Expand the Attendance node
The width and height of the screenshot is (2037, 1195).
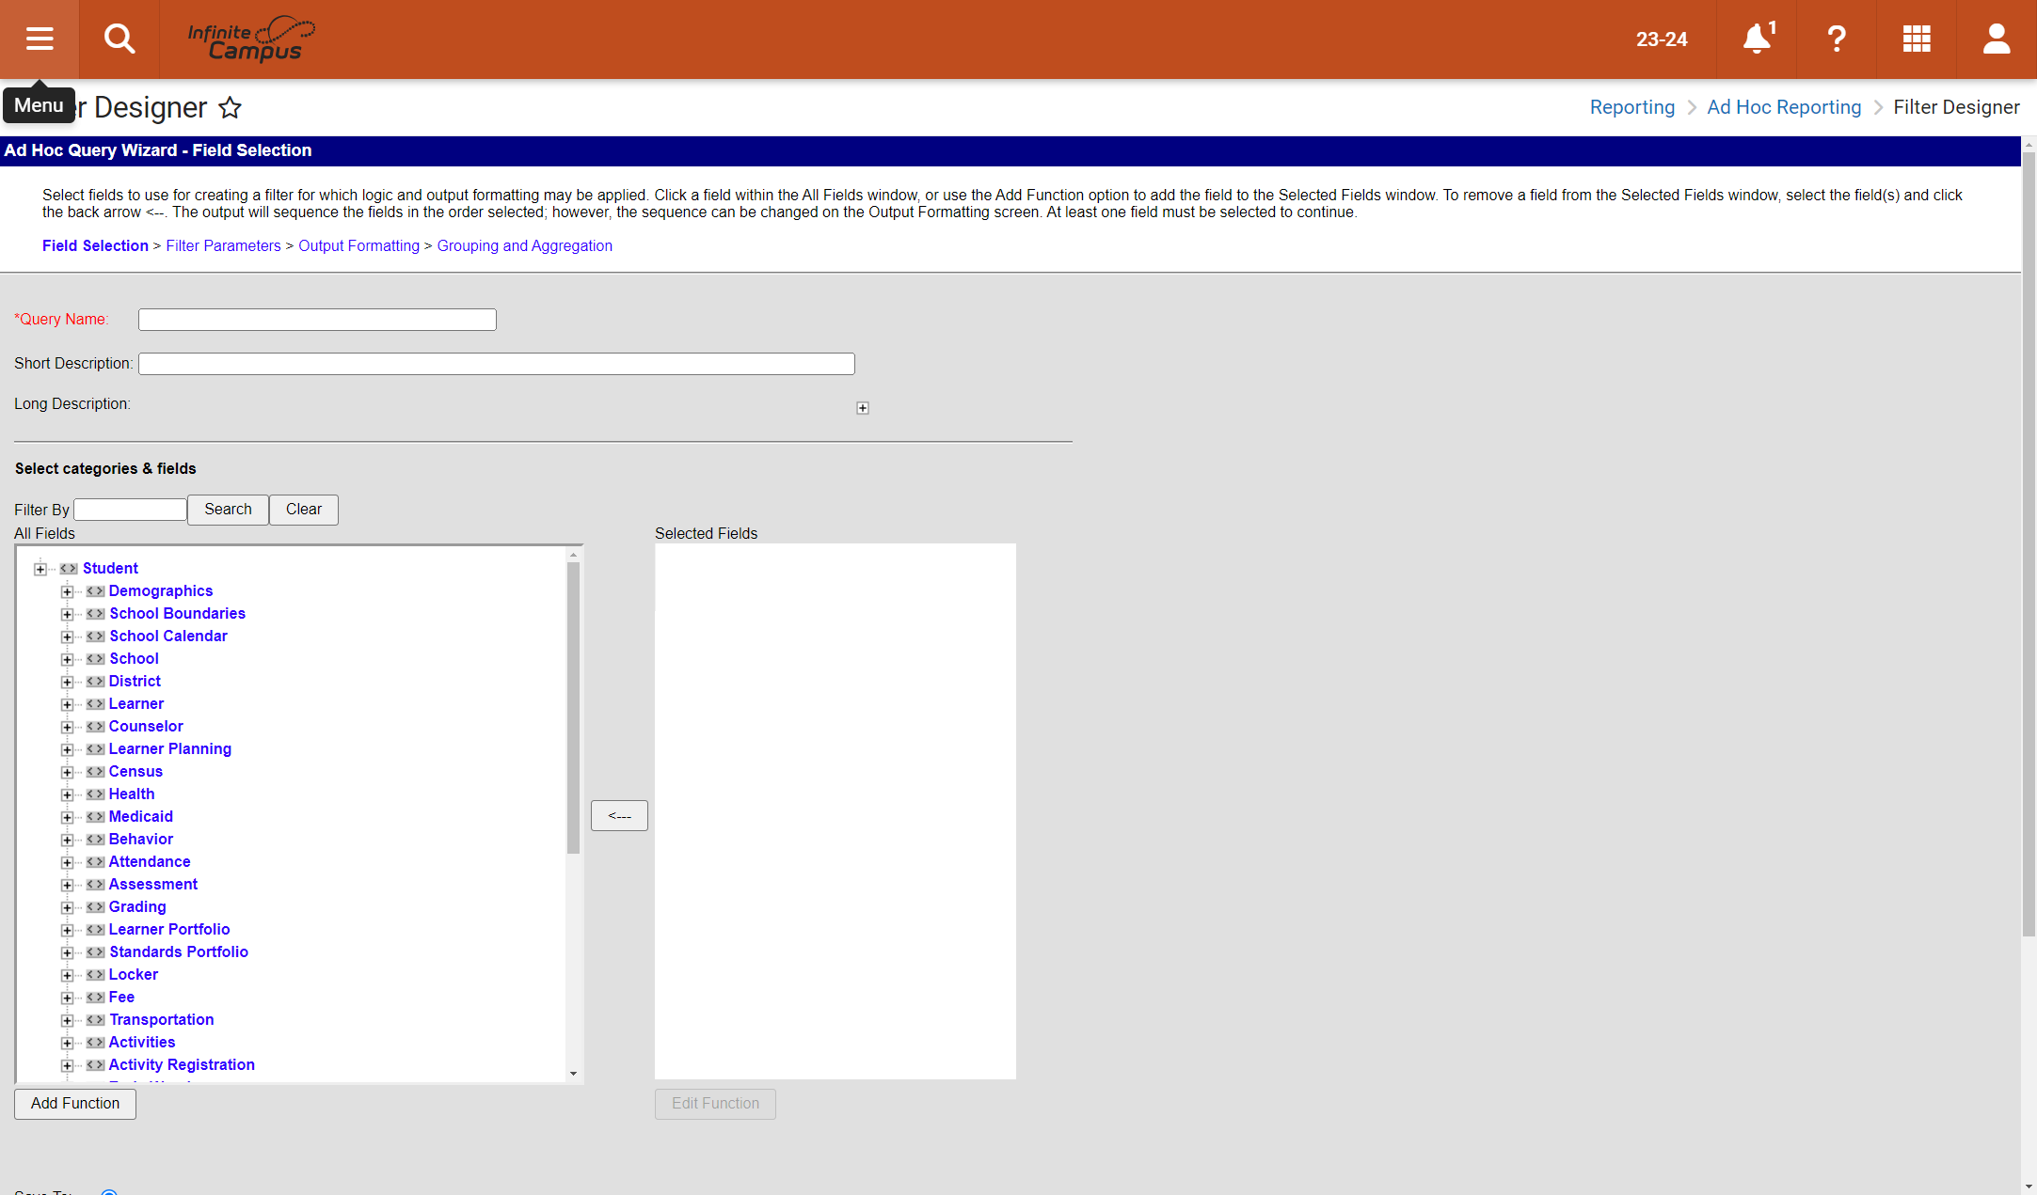(x=67, y=862)
